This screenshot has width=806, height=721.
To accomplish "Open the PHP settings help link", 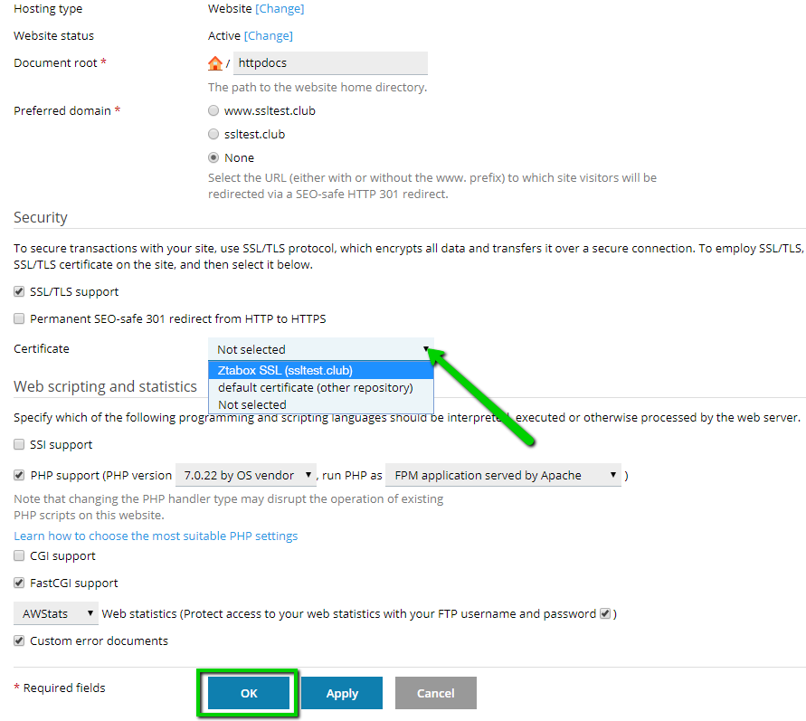I will pos(156,536).
